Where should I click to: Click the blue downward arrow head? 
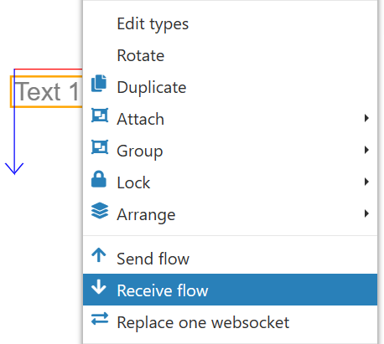click(14, 169)
